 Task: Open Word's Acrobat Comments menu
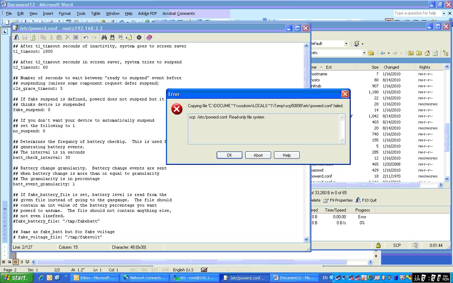[x=178, y=13]
